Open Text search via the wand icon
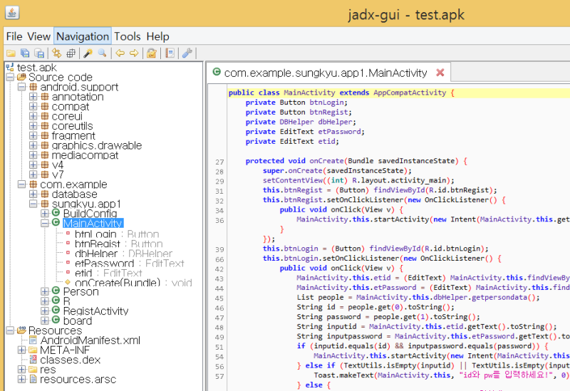Screen dimensions: 570x391 [88, 53]
